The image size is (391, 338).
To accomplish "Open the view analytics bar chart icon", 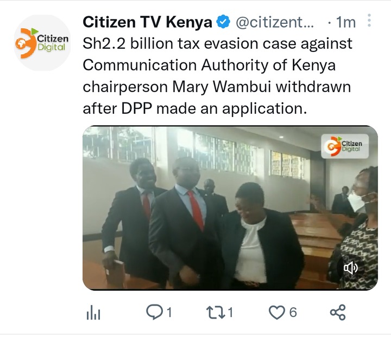I will pos(93,312).
